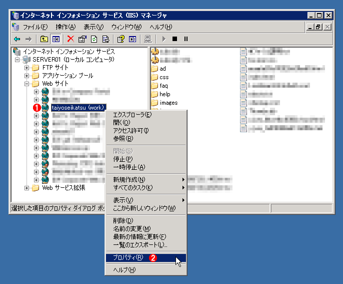Image resolution: width=343 pixels, height=284 pixels.
Task: Click the red X delete toolbar icon
Action: (70, 39)
